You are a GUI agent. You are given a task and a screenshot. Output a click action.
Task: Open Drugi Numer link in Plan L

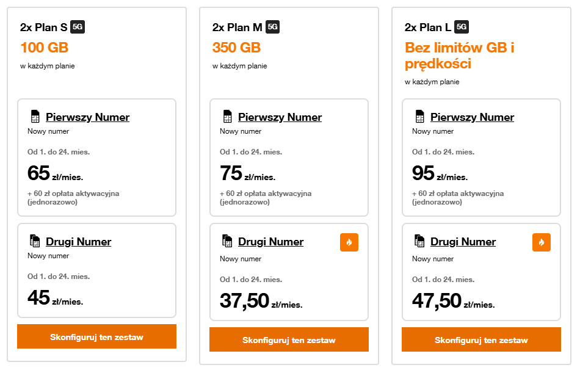tap(463, 242)
